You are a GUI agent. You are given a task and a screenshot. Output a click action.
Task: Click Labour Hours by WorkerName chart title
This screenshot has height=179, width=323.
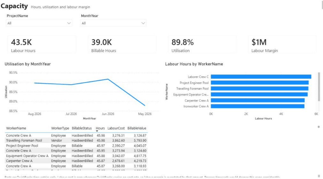194,64
